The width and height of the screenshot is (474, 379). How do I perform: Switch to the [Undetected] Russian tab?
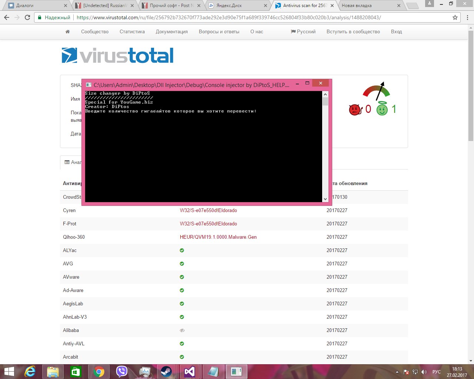coord(105,6)
